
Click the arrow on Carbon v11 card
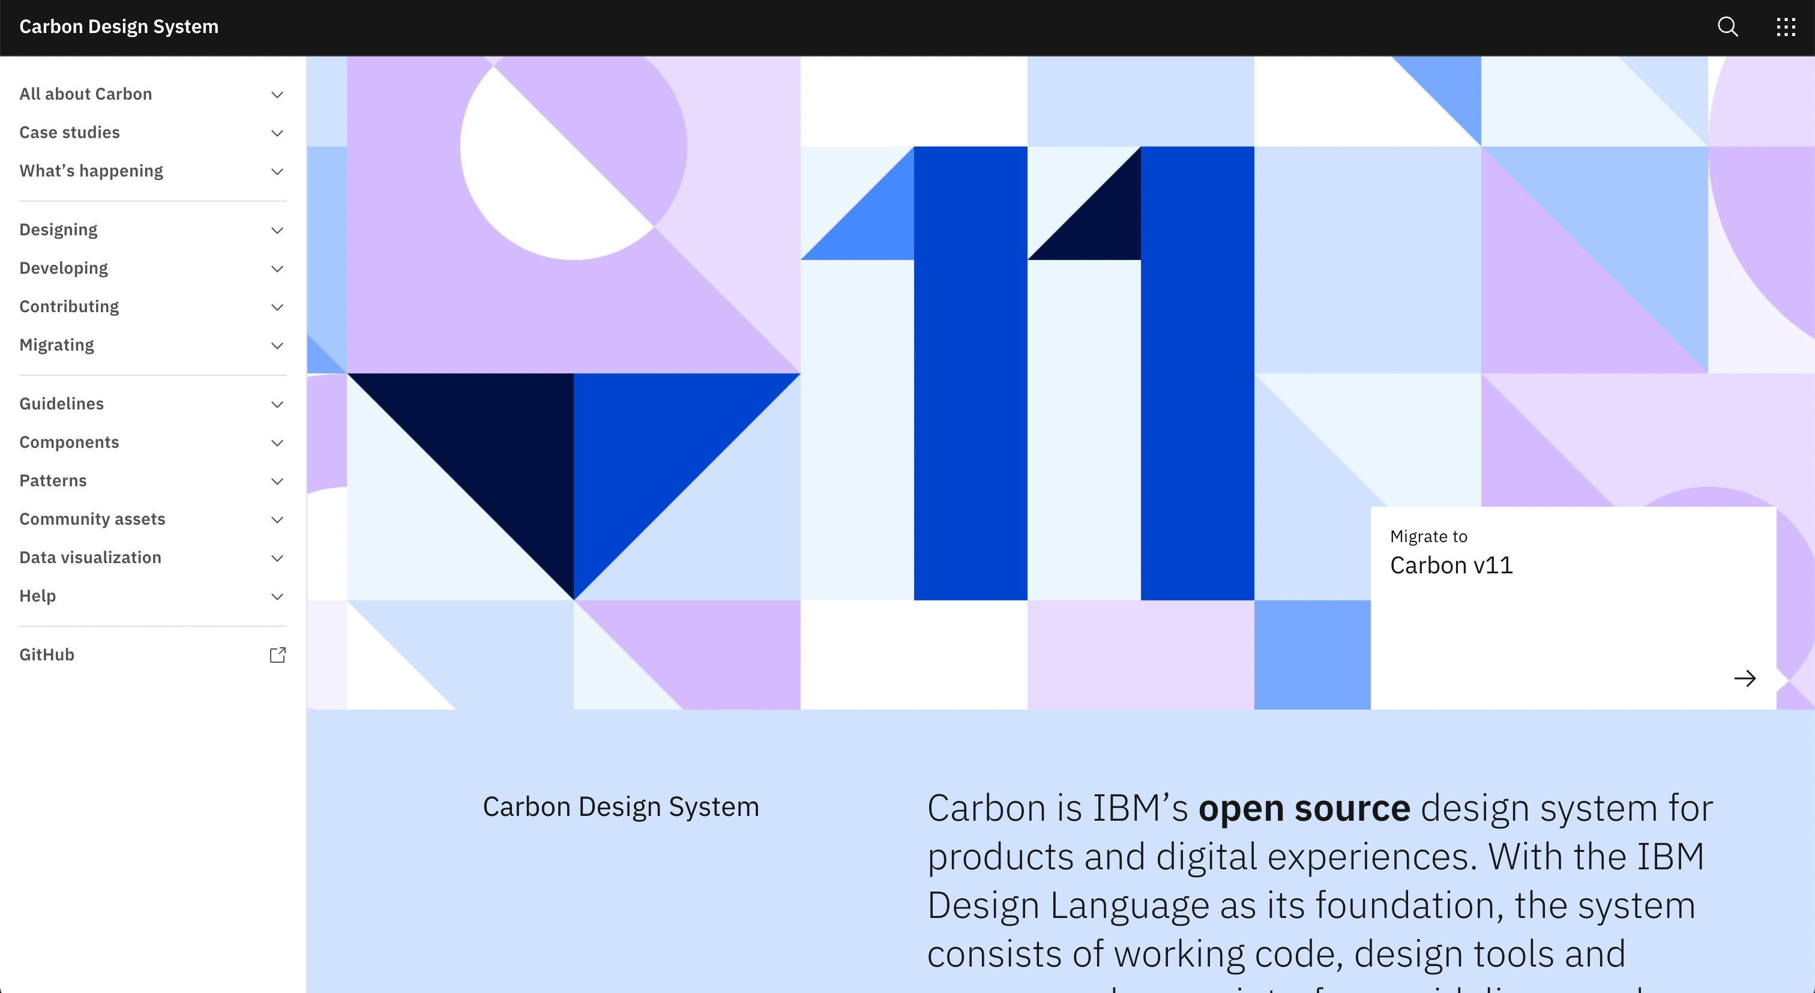point(1745,678)
